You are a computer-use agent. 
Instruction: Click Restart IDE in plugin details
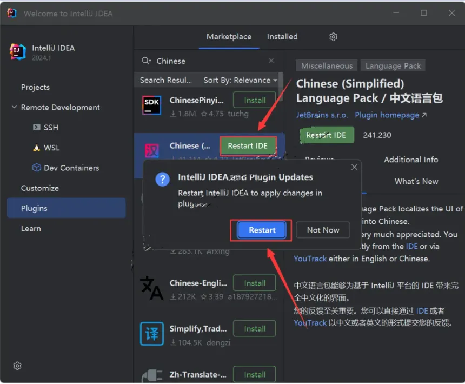(x=326, y=135)
